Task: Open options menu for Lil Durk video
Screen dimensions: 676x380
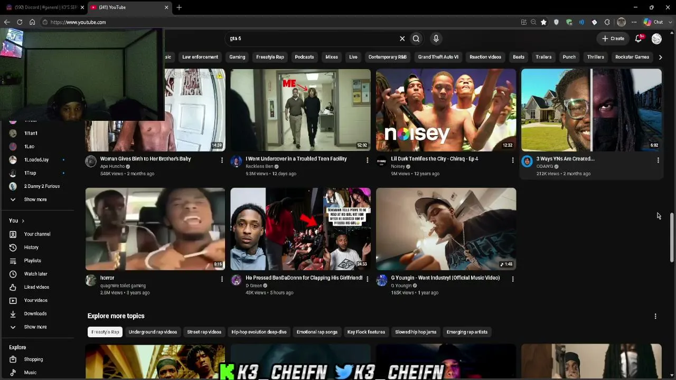Action: pos(512,160)
